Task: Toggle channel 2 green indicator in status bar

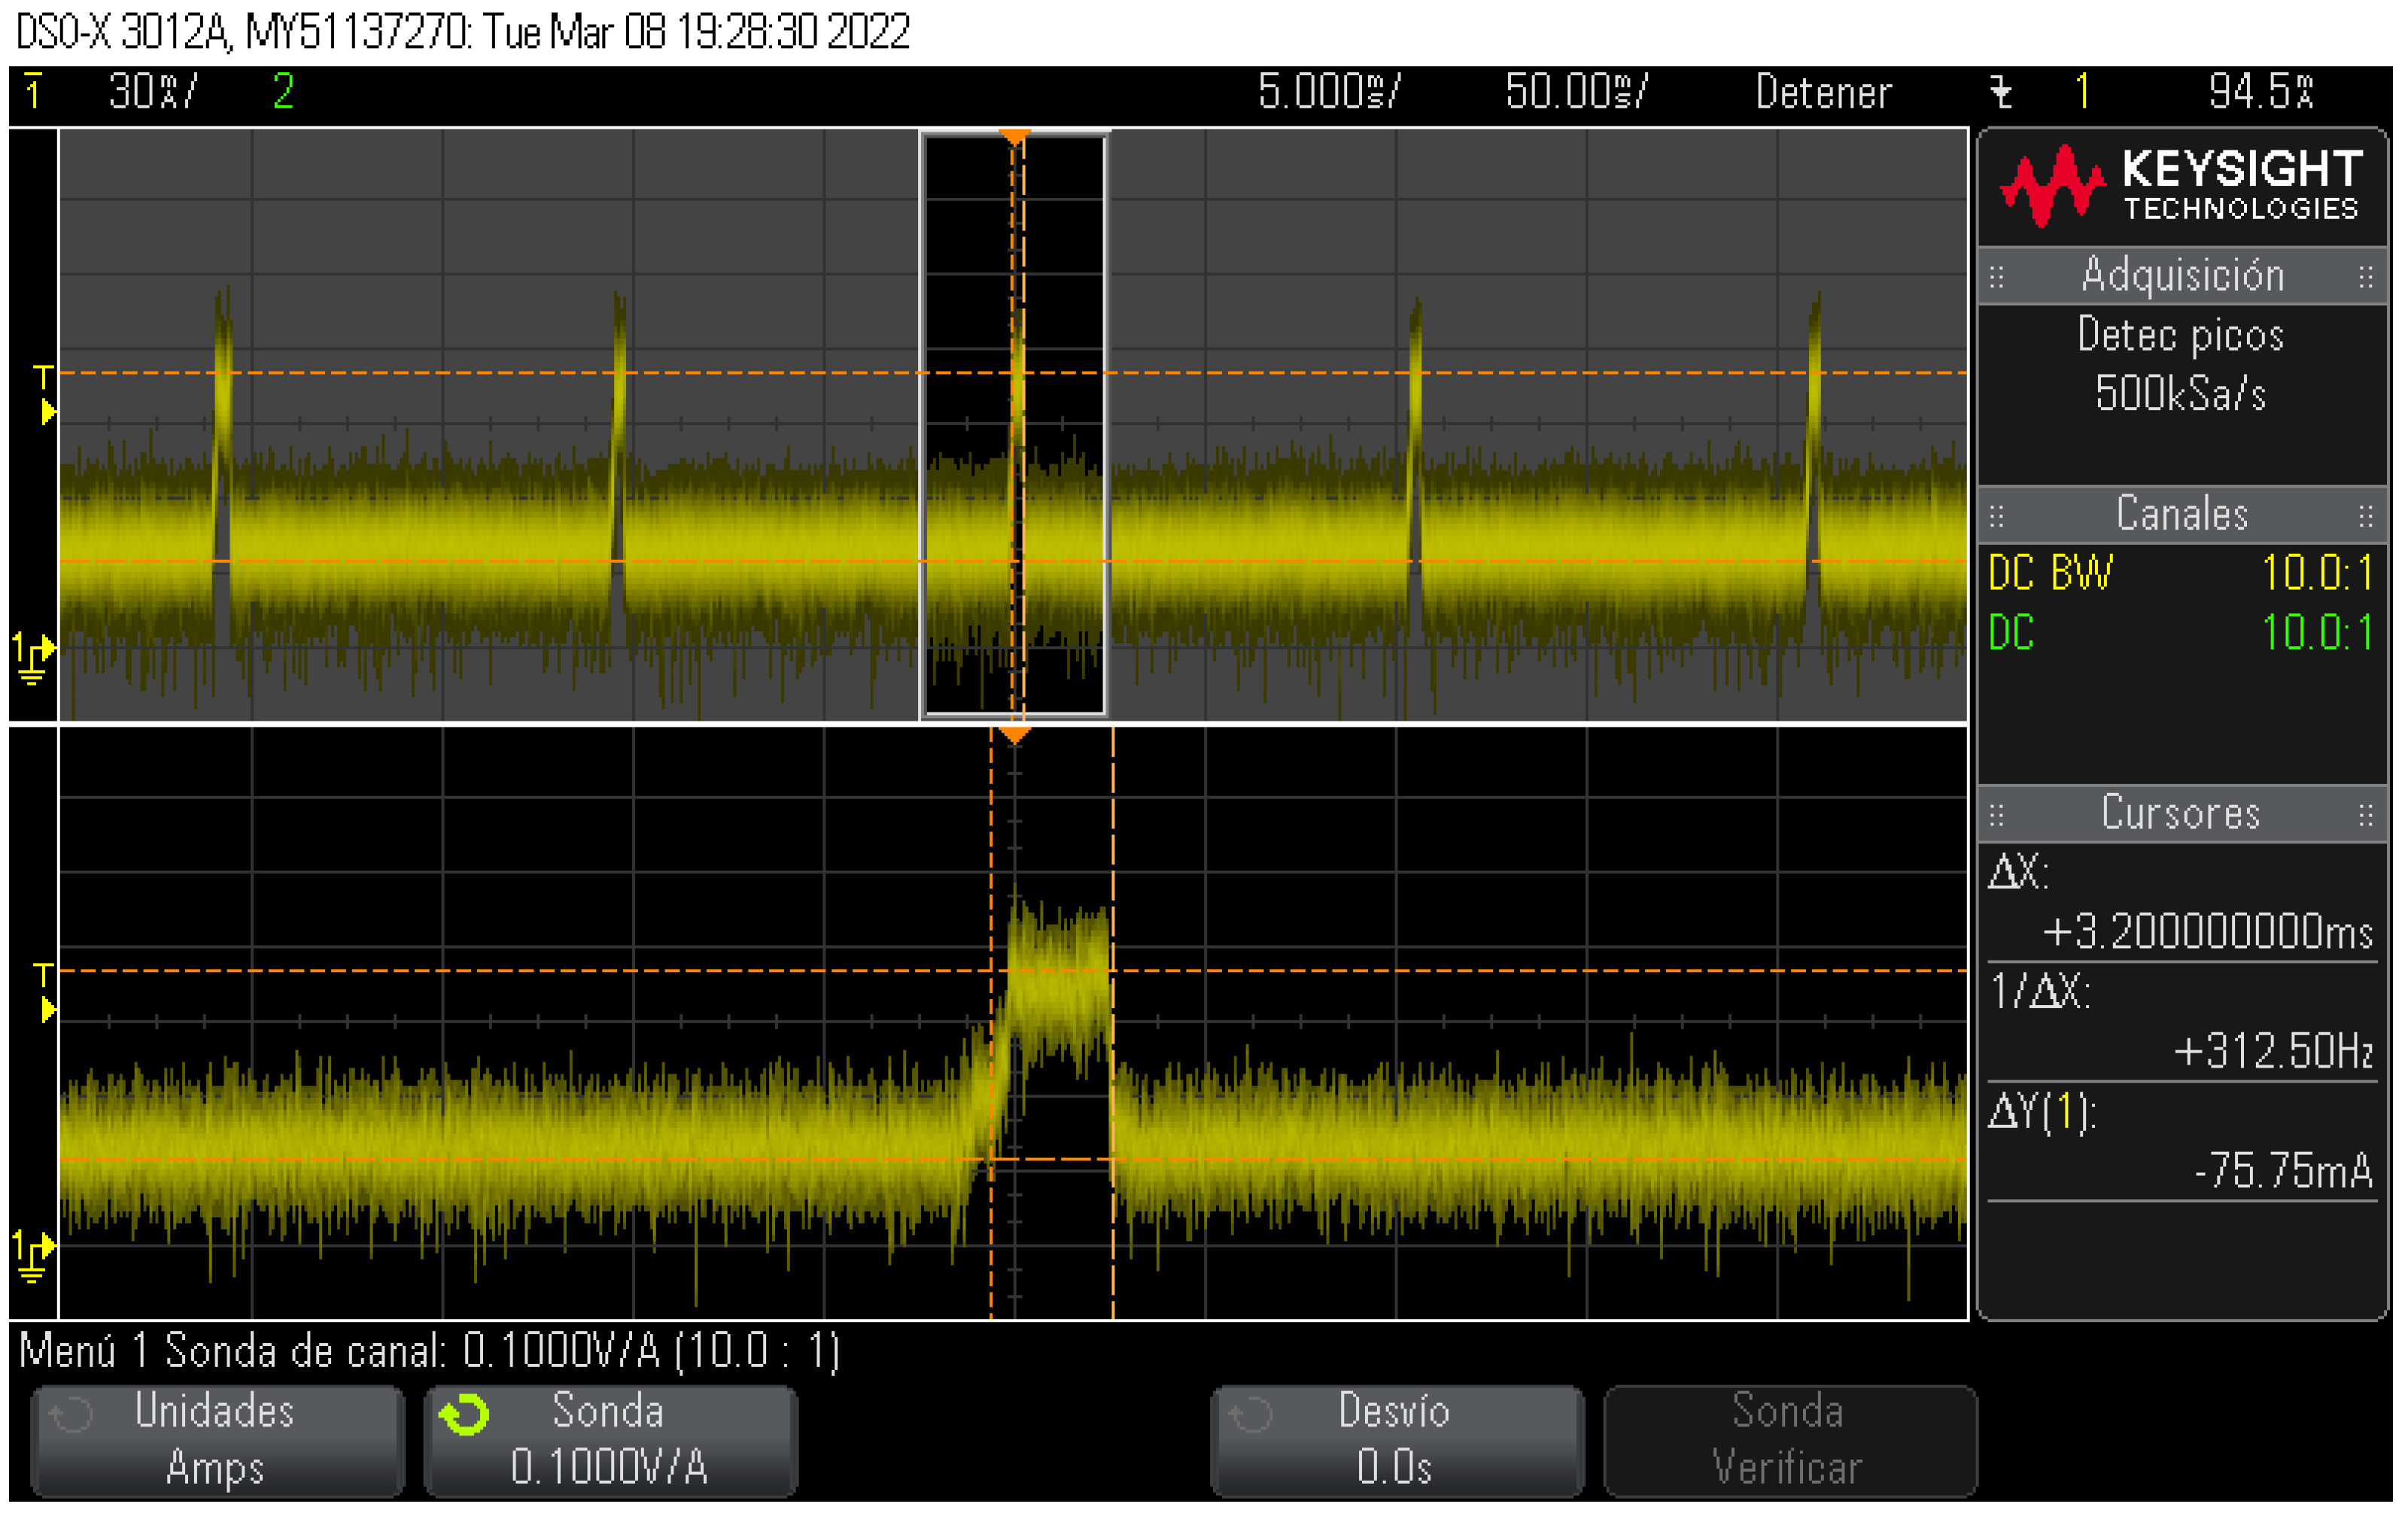Action: point(283,92)
